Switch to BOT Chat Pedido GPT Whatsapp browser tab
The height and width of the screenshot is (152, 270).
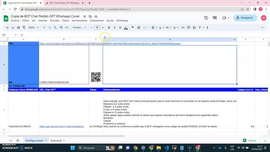coord(64,3)
